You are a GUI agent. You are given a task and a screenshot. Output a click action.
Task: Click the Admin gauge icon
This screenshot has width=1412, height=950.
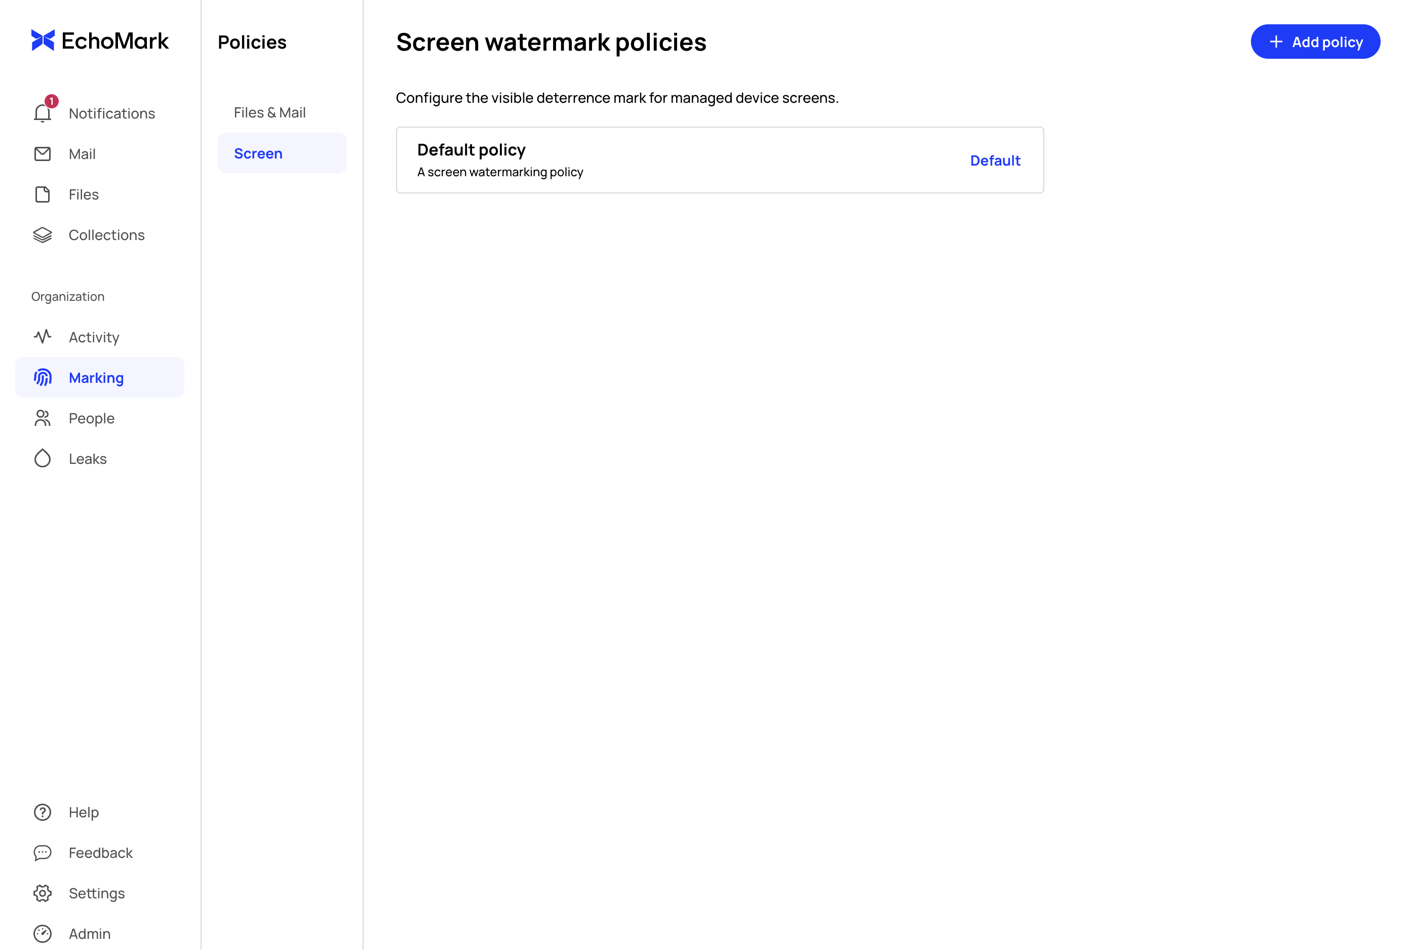click(43, 934)
